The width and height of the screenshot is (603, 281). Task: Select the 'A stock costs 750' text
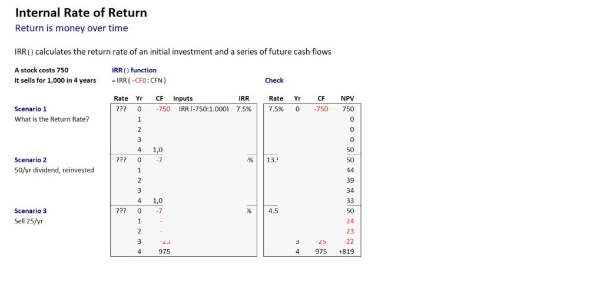click(x=41, y=71)
